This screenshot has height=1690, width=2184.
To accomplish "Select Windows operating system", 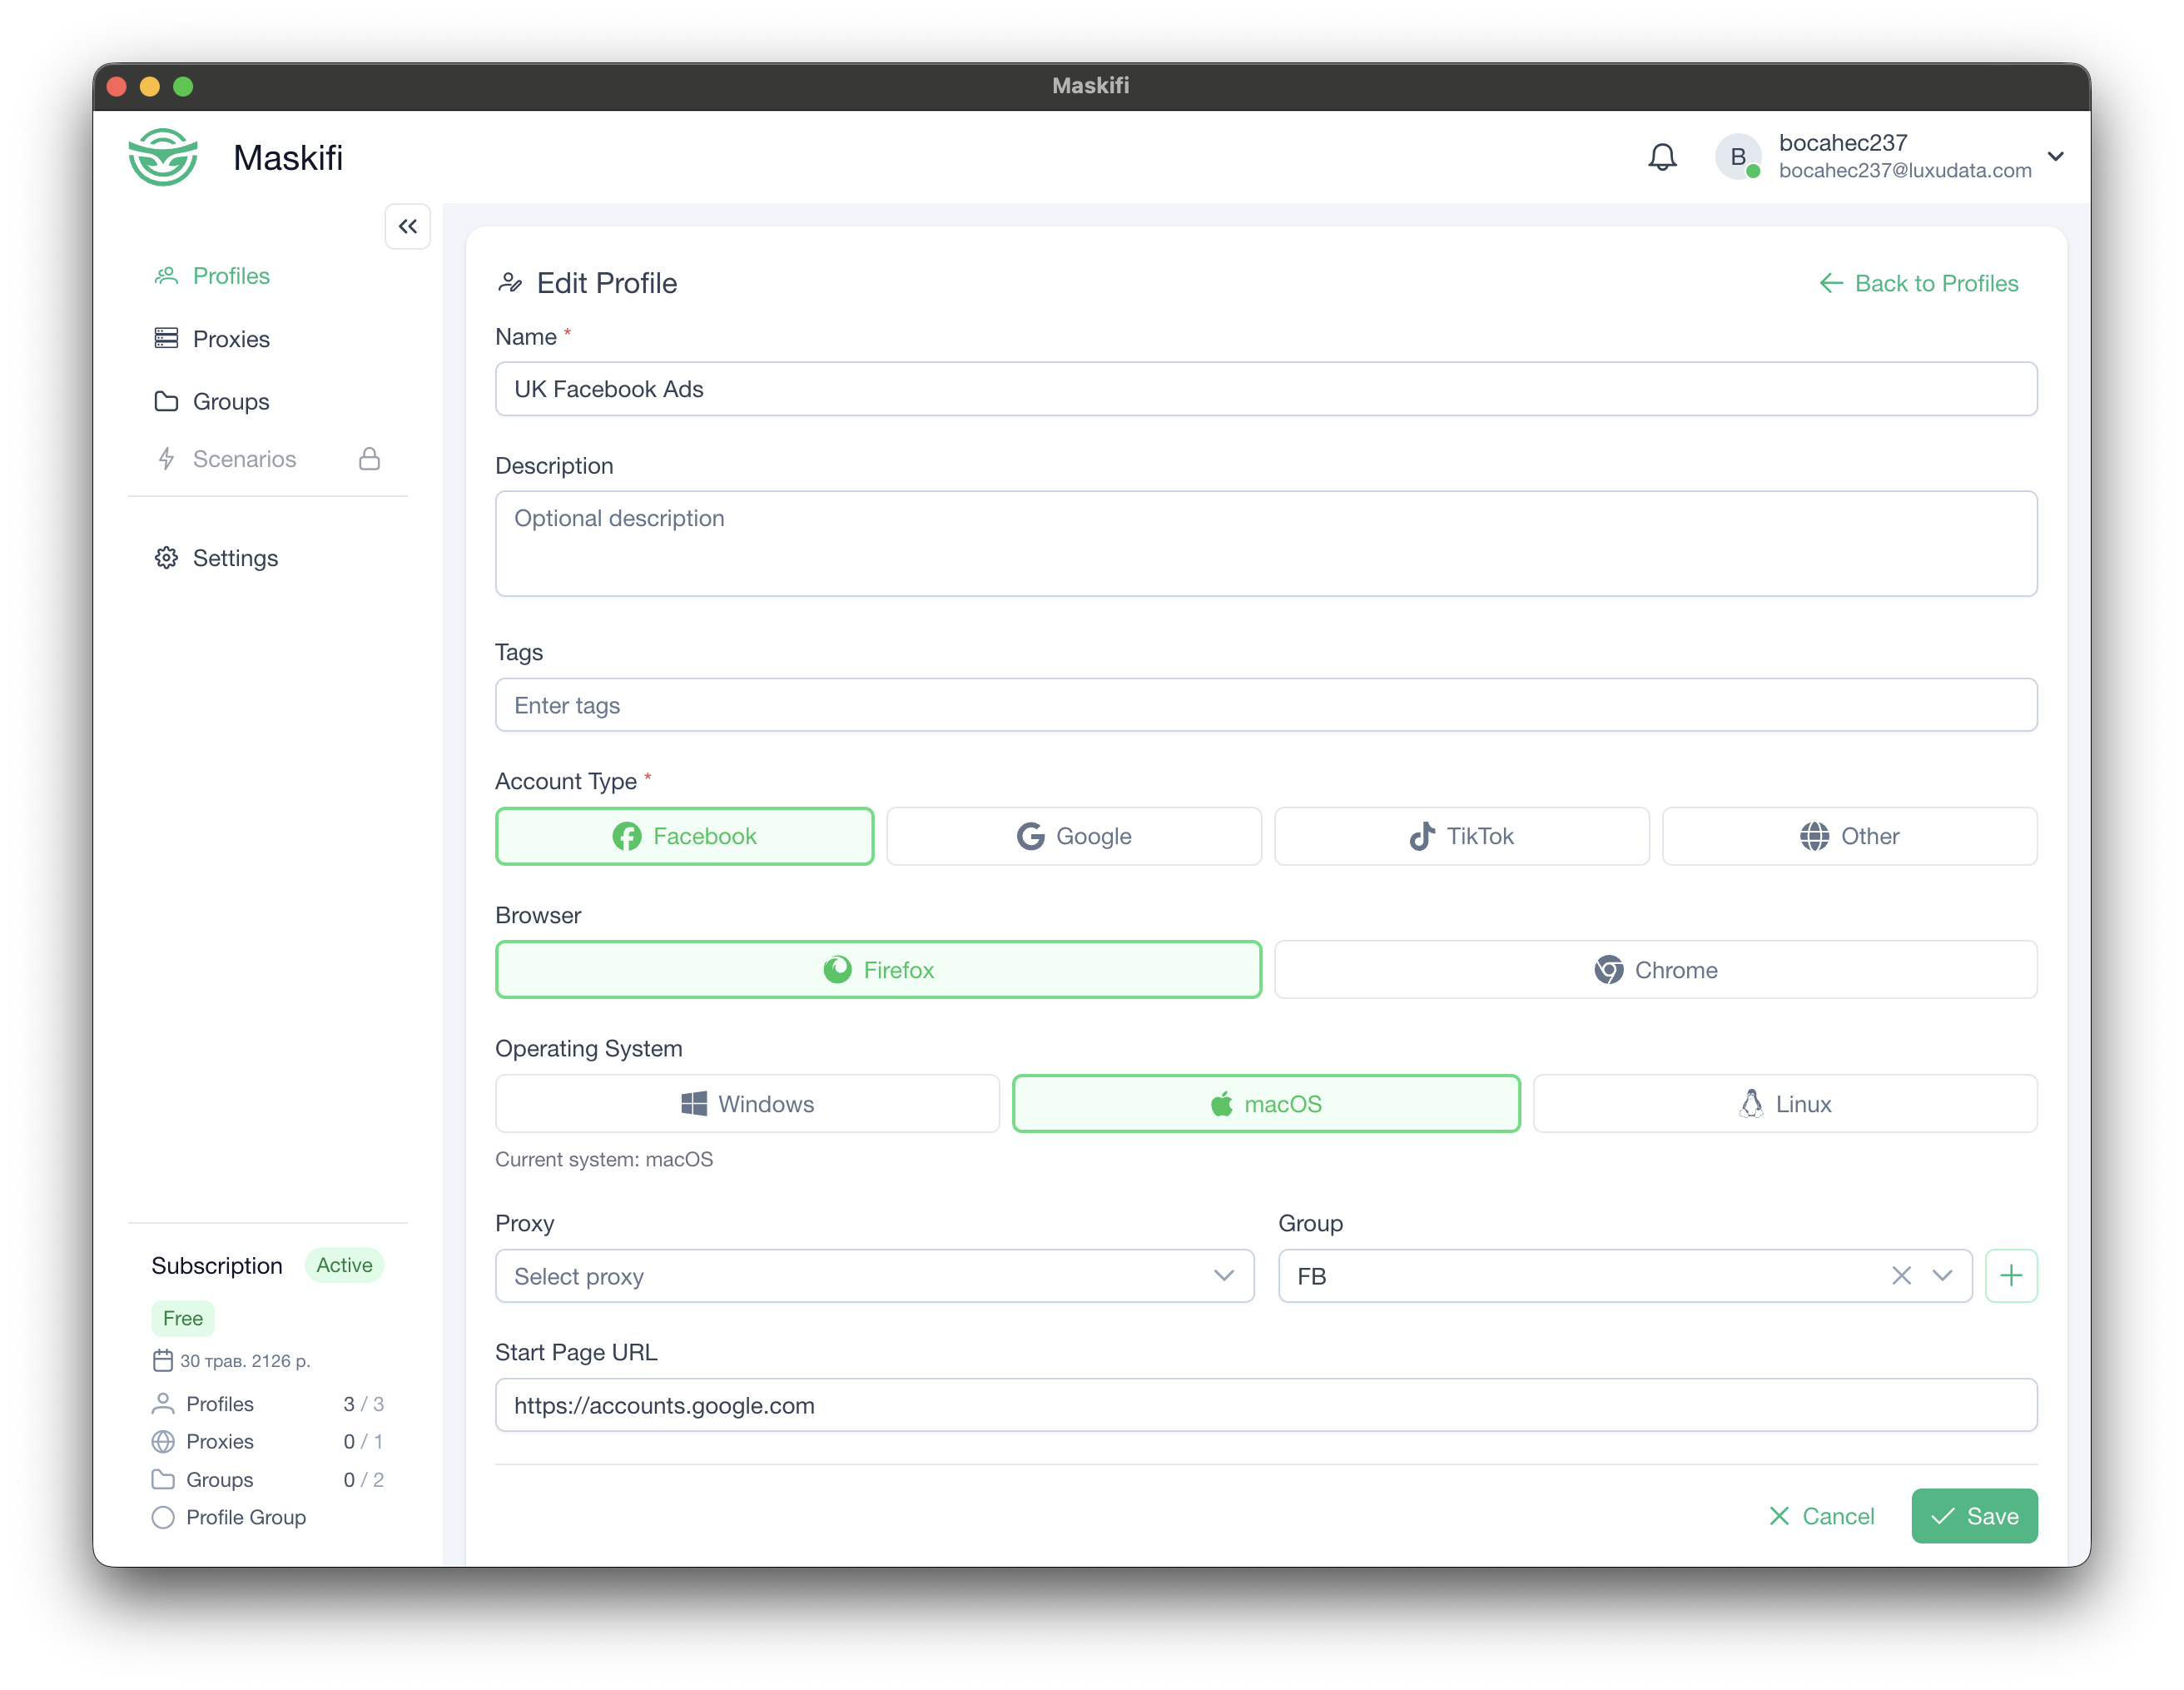I will 748,1105.
